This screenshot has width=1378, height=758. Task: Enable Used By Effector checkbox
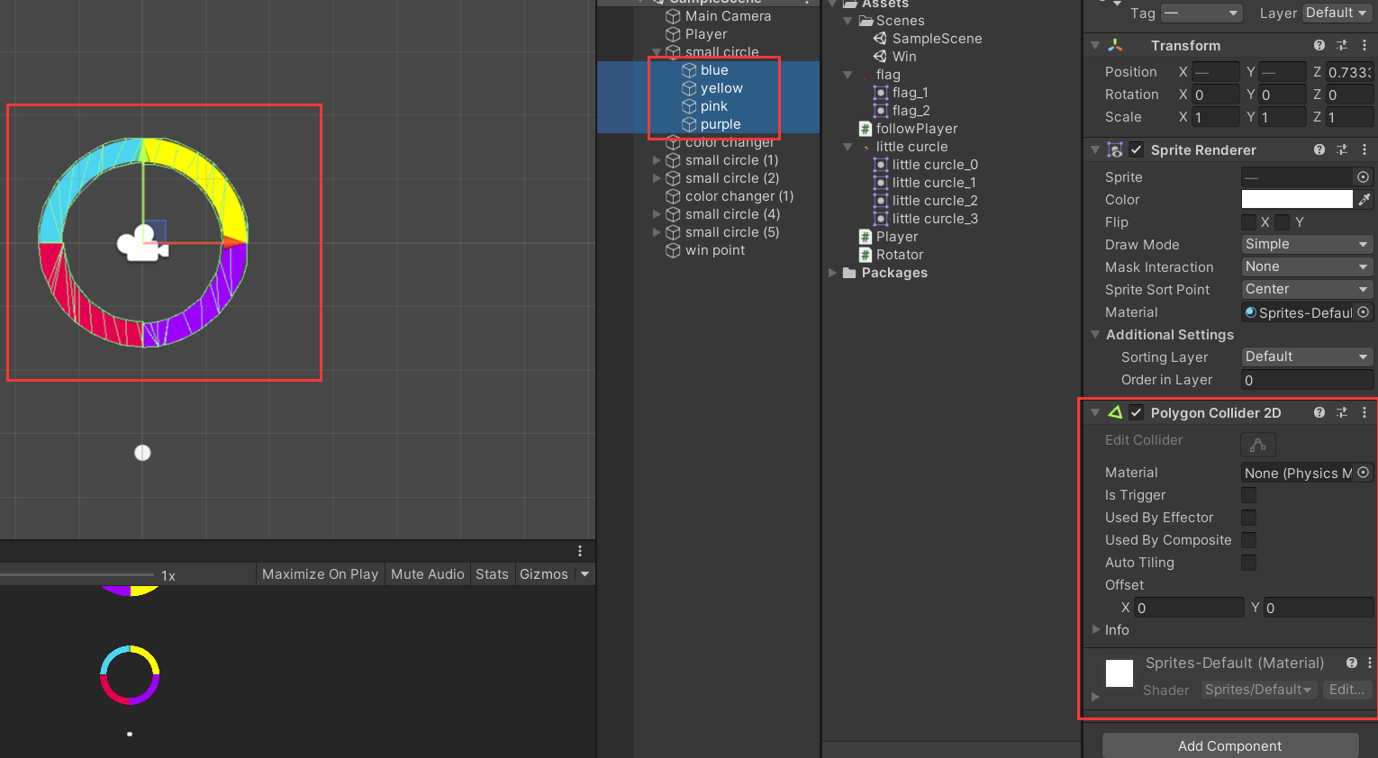click(x=1248, y=518)
